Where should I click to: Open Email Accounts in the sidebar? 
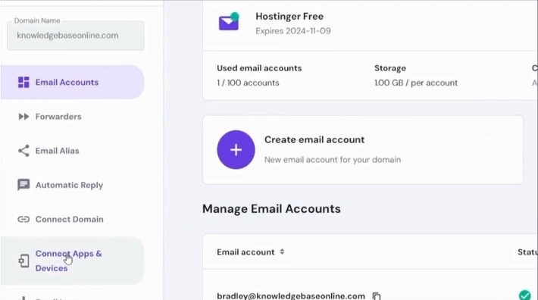coord(73,83)
